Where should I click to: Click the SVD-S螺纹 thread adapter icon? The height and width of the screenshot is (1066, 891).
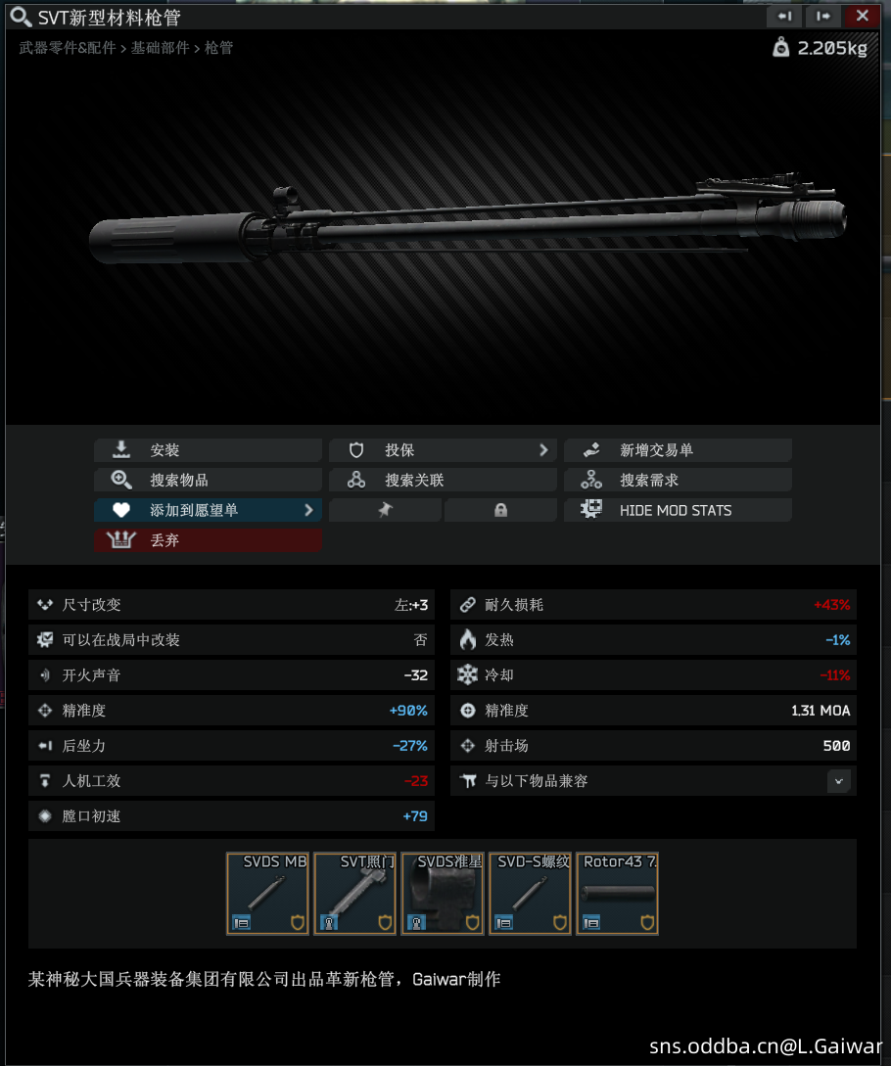(530, 894)
